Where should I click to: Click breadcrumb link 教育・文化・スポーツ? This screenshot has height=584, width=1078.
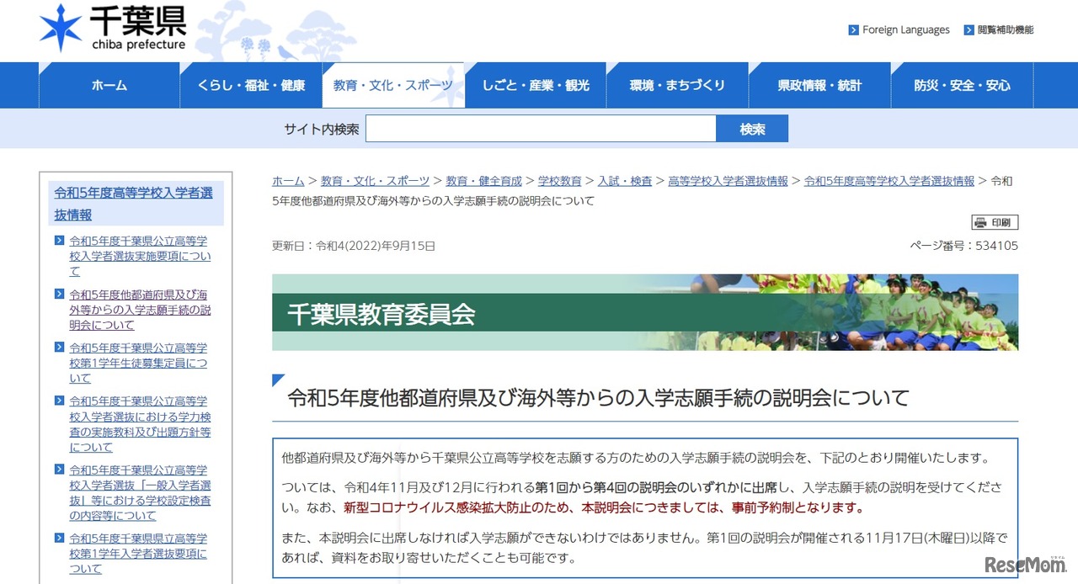coord(375,181)
